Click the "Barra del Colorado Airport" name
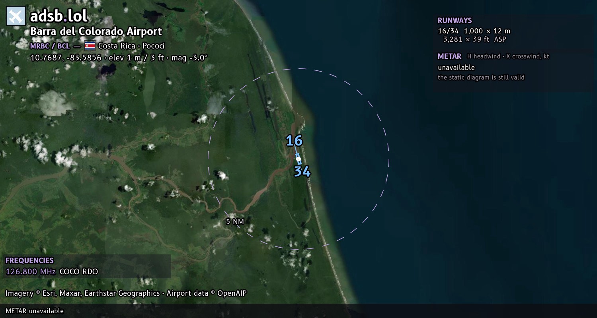 pos(96,31)
